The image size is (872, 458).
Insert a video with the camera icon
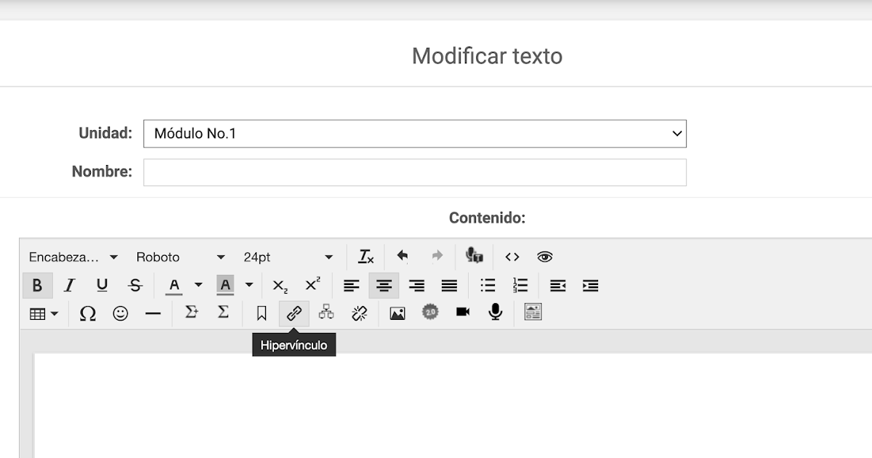(x=462, y=313)
